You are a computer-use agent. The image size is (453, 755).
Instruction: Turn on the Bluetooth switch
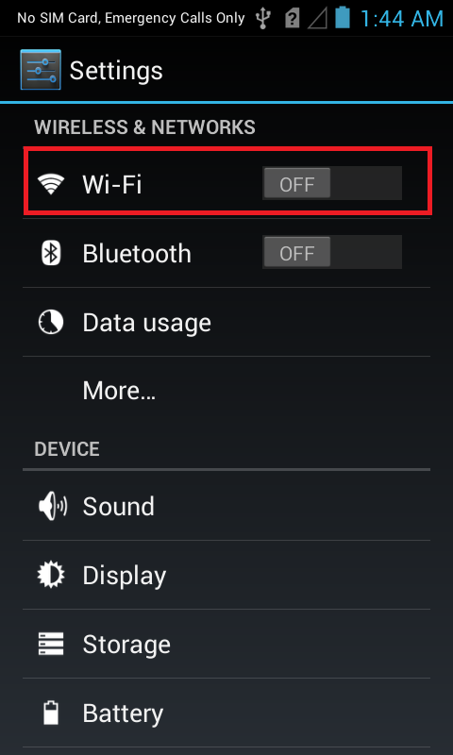tap(331, 252)
